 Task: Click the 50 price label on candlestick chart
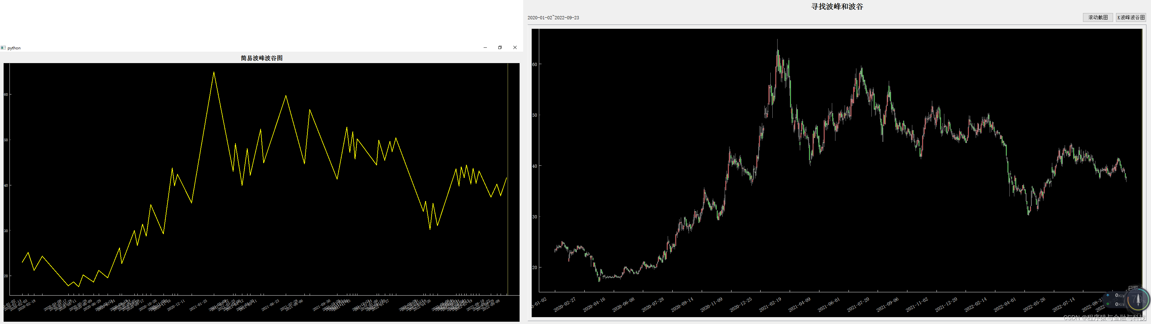click(x=534, y=115)
